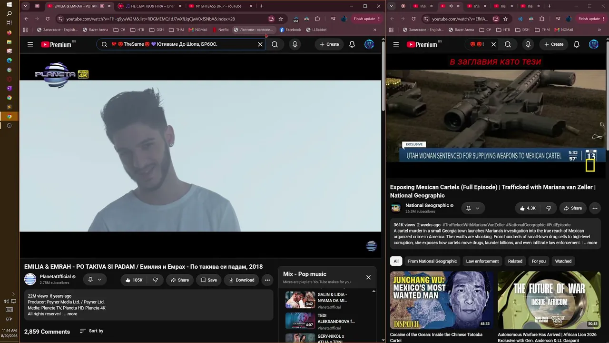Dislike the EMILIA & EMRAH video

155,280
